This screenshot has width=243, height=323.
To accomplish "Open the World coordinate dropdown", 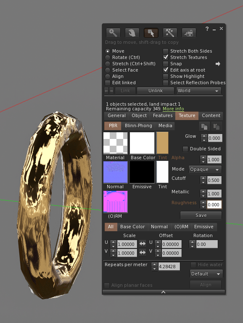I will tap(198, 91).
